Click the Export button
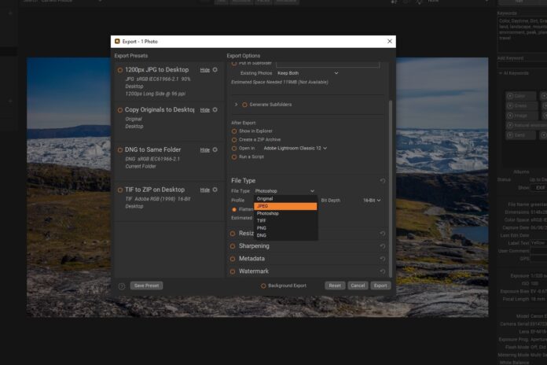The image size is (547, 365). 380,286
